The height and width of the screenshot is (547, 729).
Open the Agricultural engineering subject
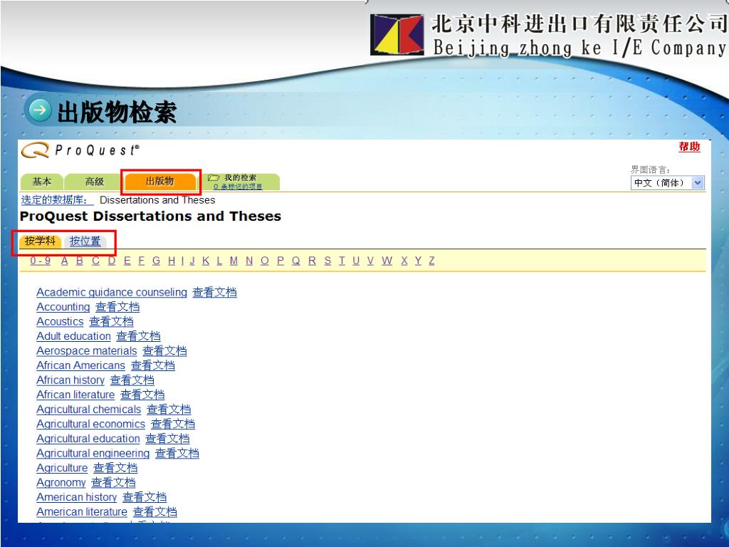pyautogui.click(x=93, y=454)
